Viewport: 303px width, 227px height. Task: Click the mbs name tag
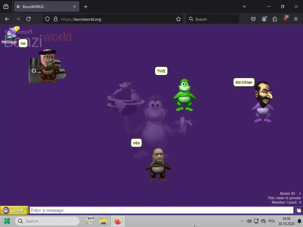(x=136, y=143)
